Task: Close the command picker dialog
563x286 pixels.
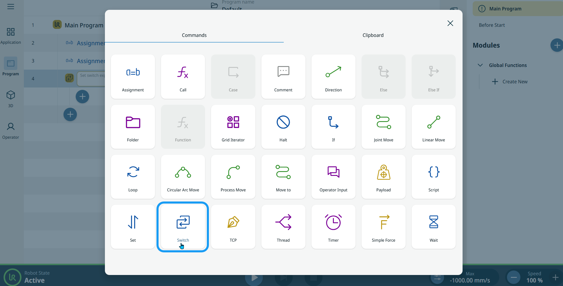Action: coord(450,23)
